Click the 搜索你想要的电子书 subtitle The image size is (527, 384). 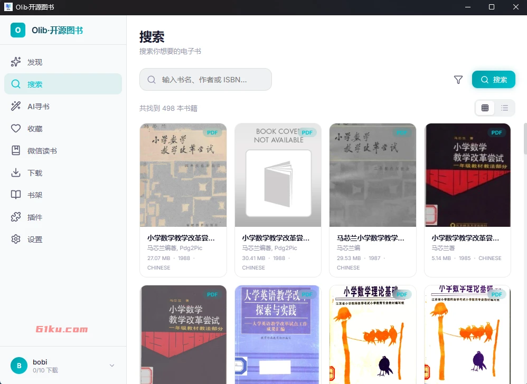(170, 51)
